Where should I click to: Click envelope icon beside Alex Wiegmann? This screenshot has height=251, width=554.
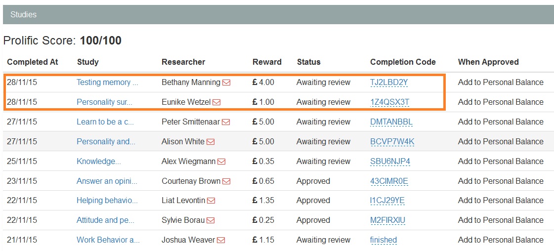[221, 162]
